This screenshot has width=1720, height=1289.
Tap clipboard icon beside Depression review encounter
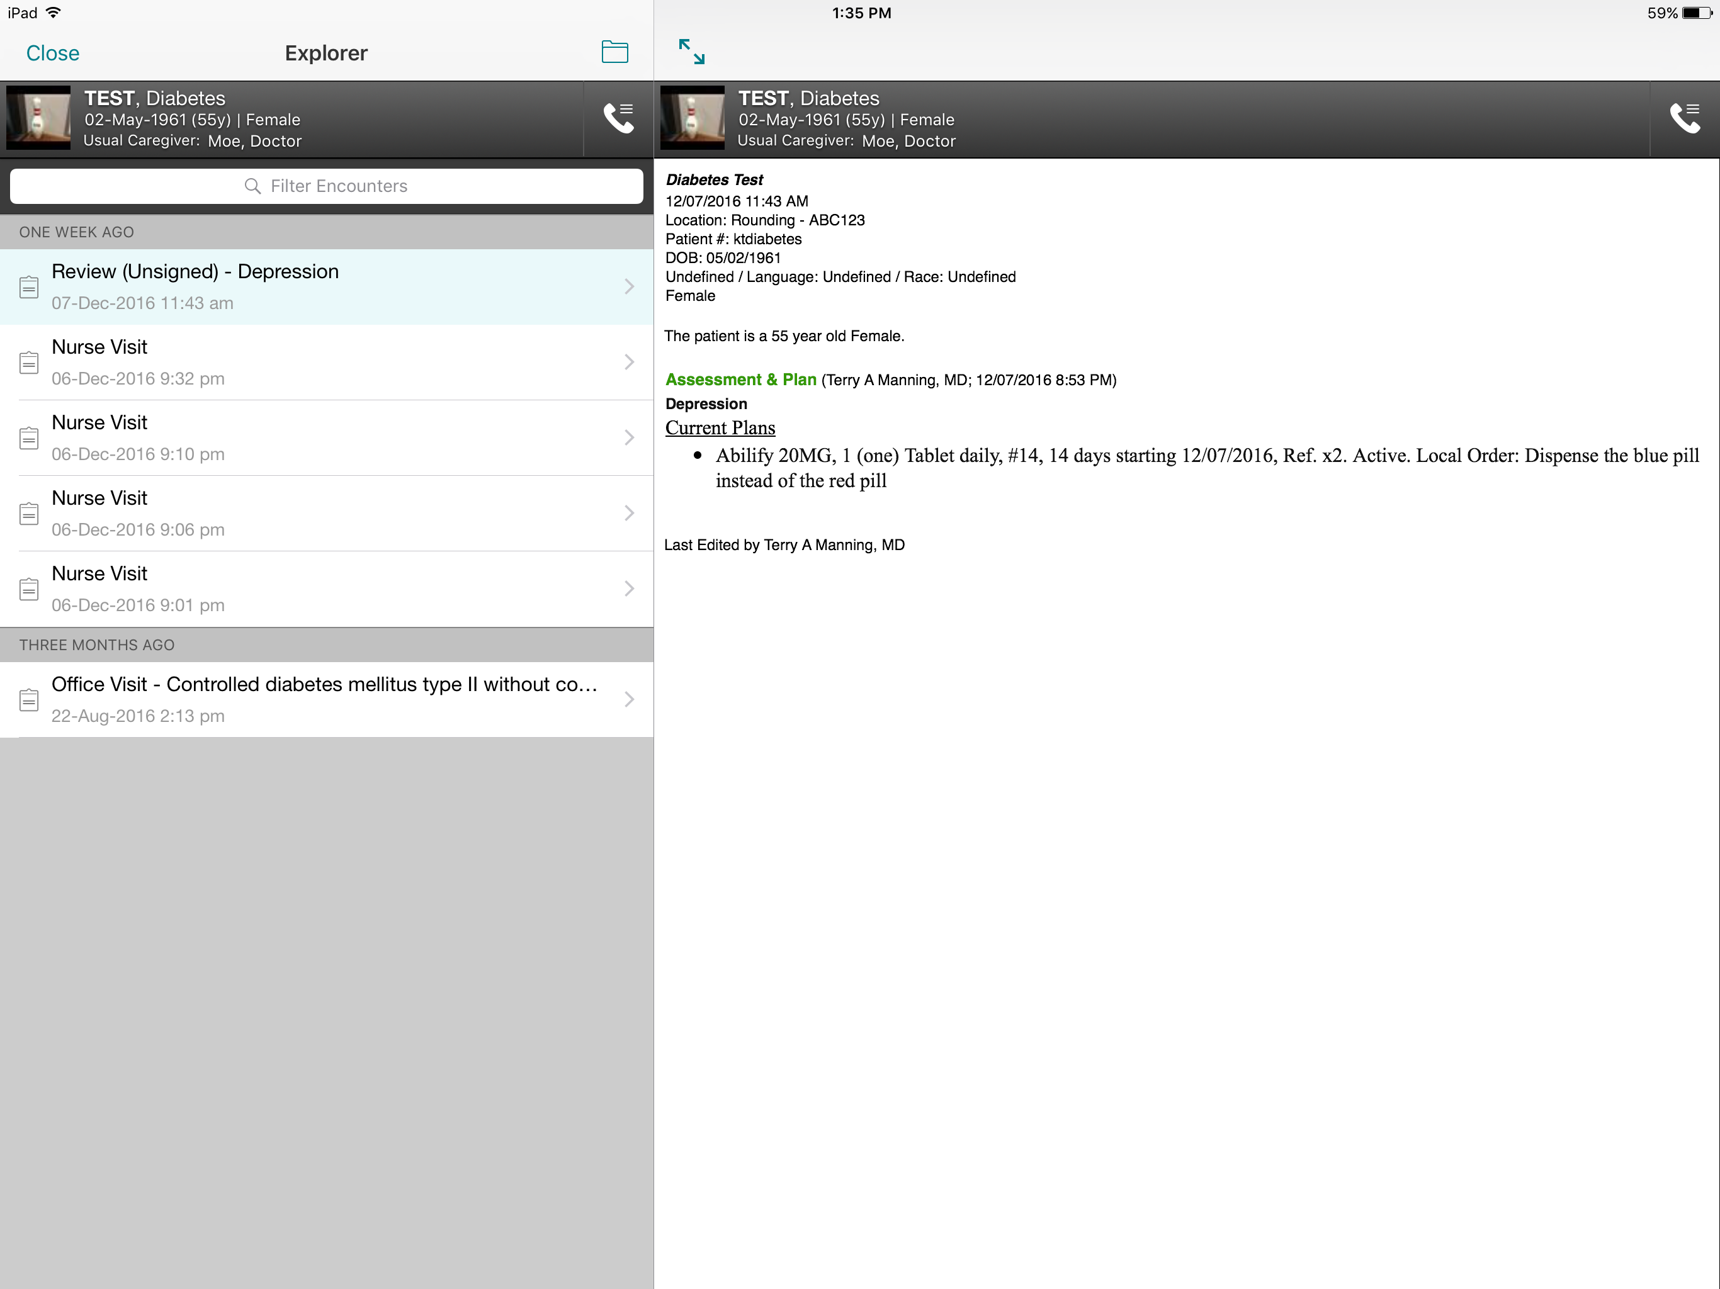tap(29, 287)
